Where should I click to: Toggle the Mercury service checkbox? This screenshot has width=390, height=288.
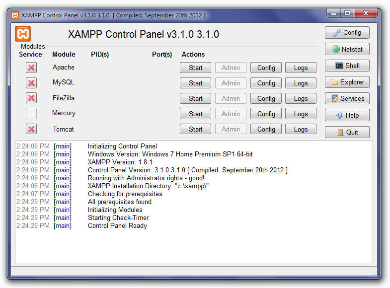(31, 114)
